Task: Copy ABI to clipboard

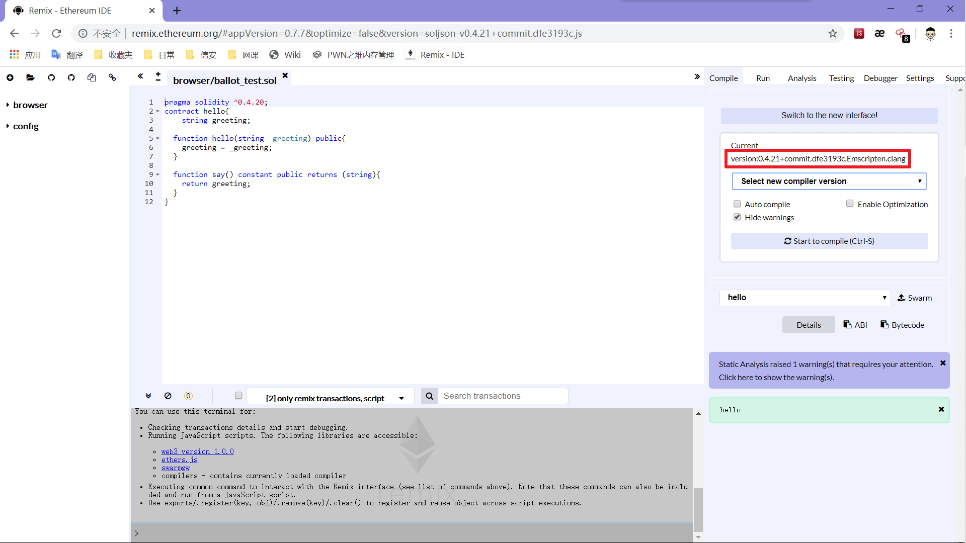Action: [855, 325]
